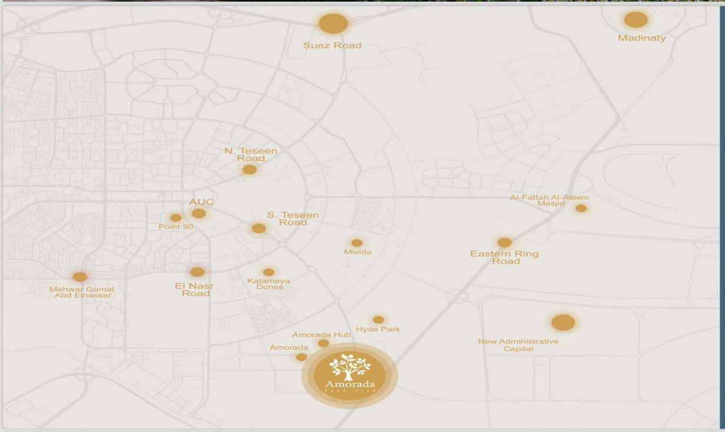Select the Mehwar Gamal Abd Elnasser marker dot
The height and width of the screenshot is (432, 725).
[x=80, y=277]
